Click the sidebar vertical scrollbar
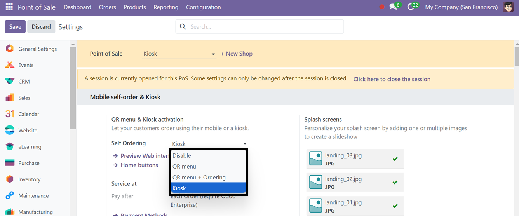Screen dimensions: 519x216 pyautogui.click(x=73, y=88)
